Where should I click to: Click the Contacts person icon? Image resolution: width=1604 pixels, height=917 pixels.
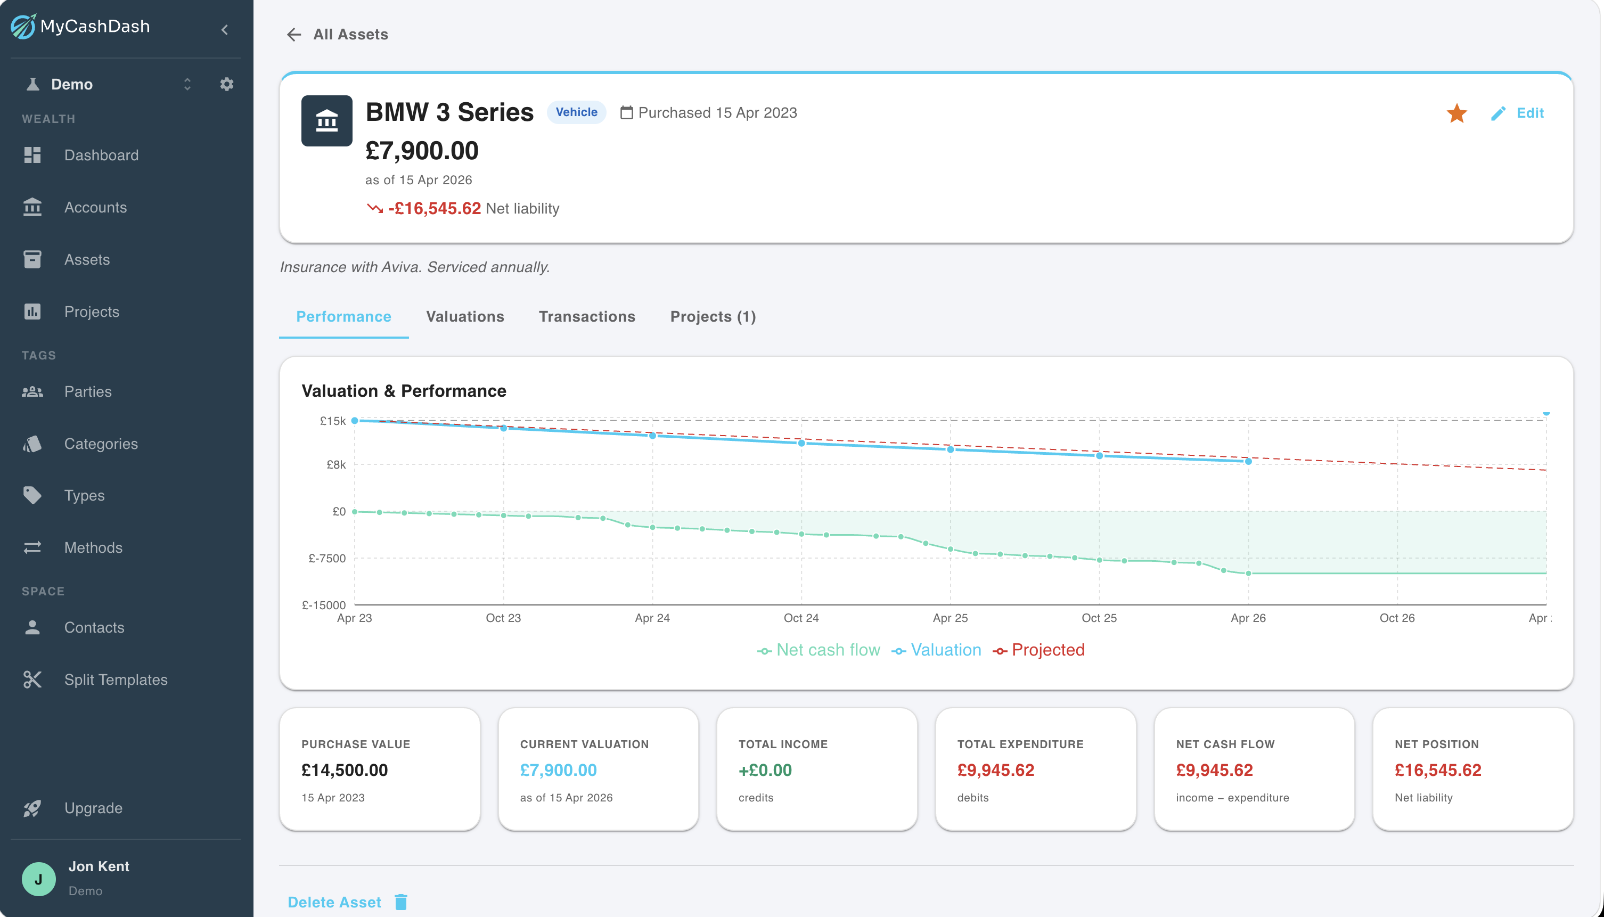coord(32,627)
